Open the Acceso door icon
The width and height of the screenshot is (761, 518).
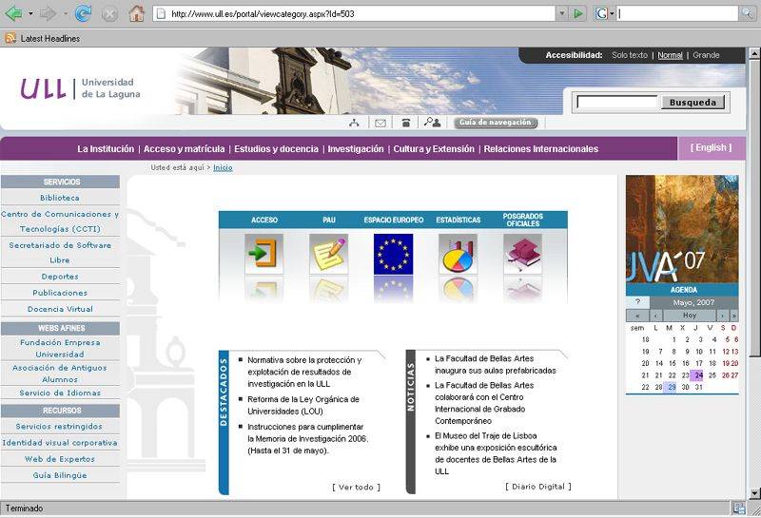[x=263, y=254]
